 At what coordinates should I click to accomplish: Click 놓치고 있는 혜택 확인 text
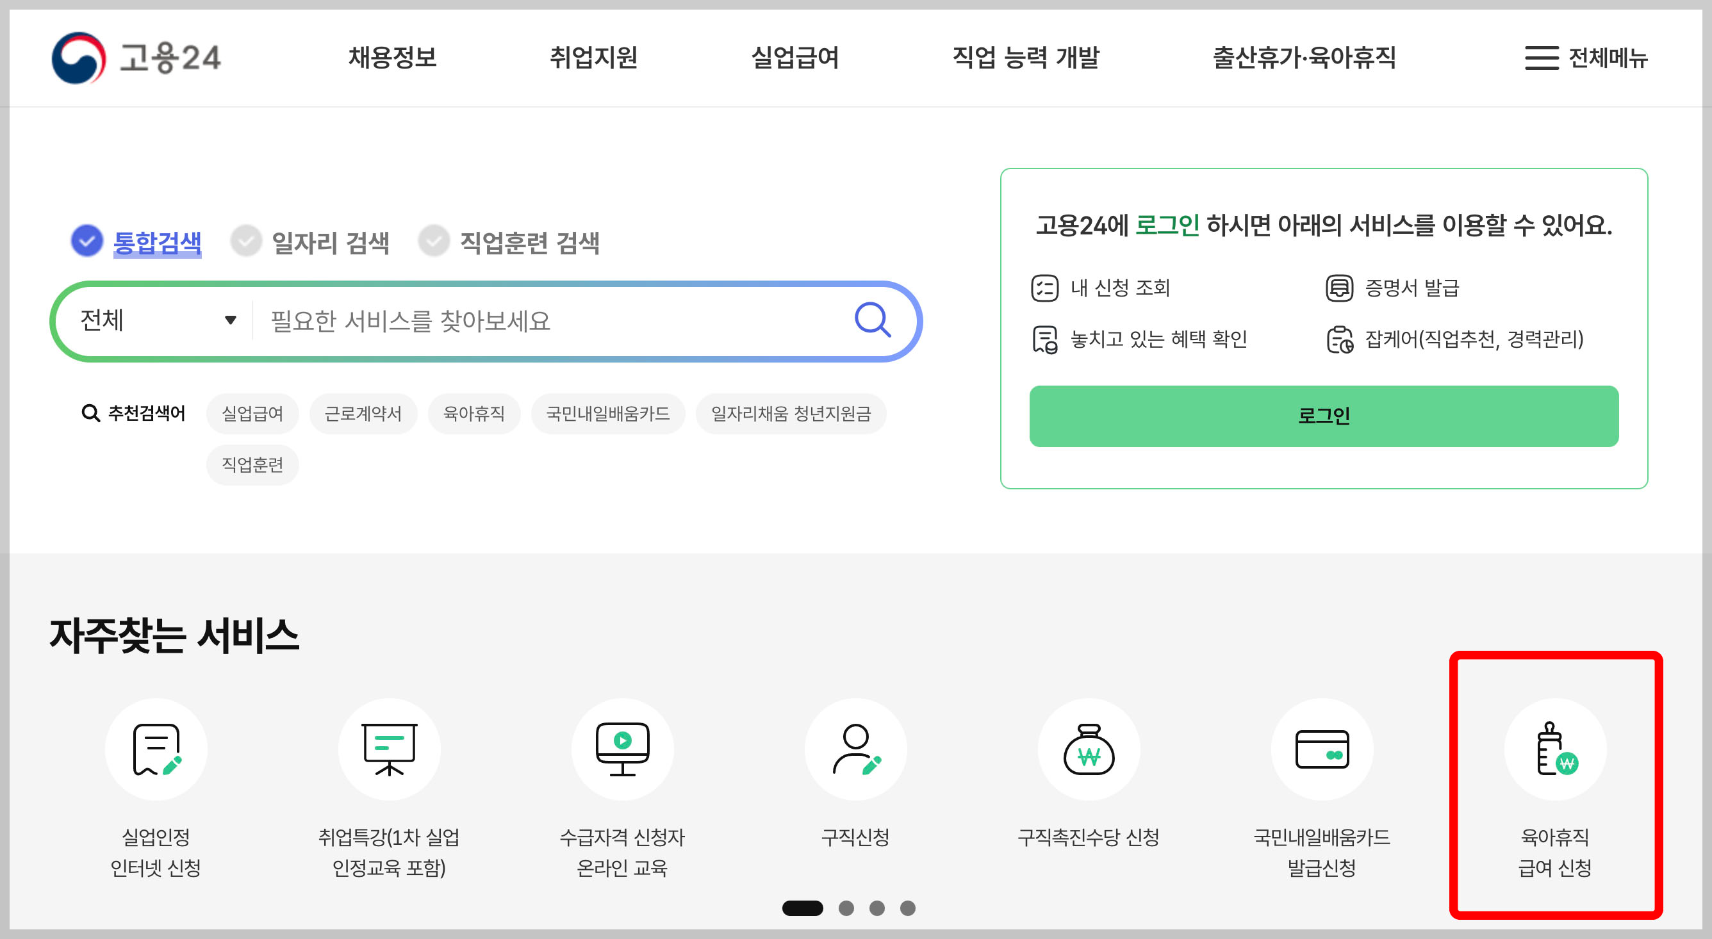(1158, 339)
